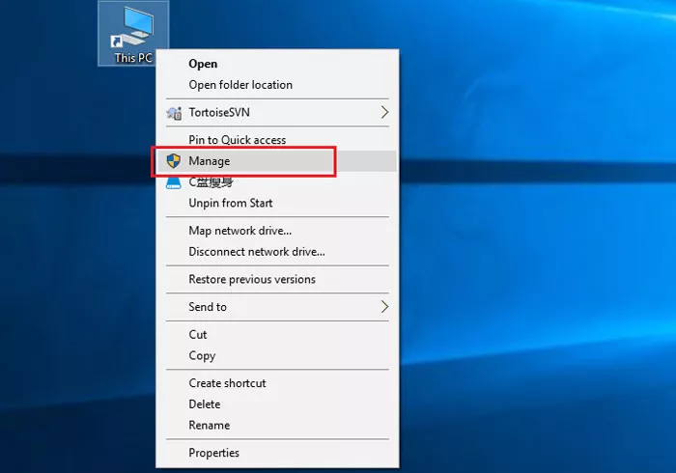Image resolution: width=676 pixels, height=473 pixels.
Task: Open Map network drive... option
Action: tap(239, 231)
